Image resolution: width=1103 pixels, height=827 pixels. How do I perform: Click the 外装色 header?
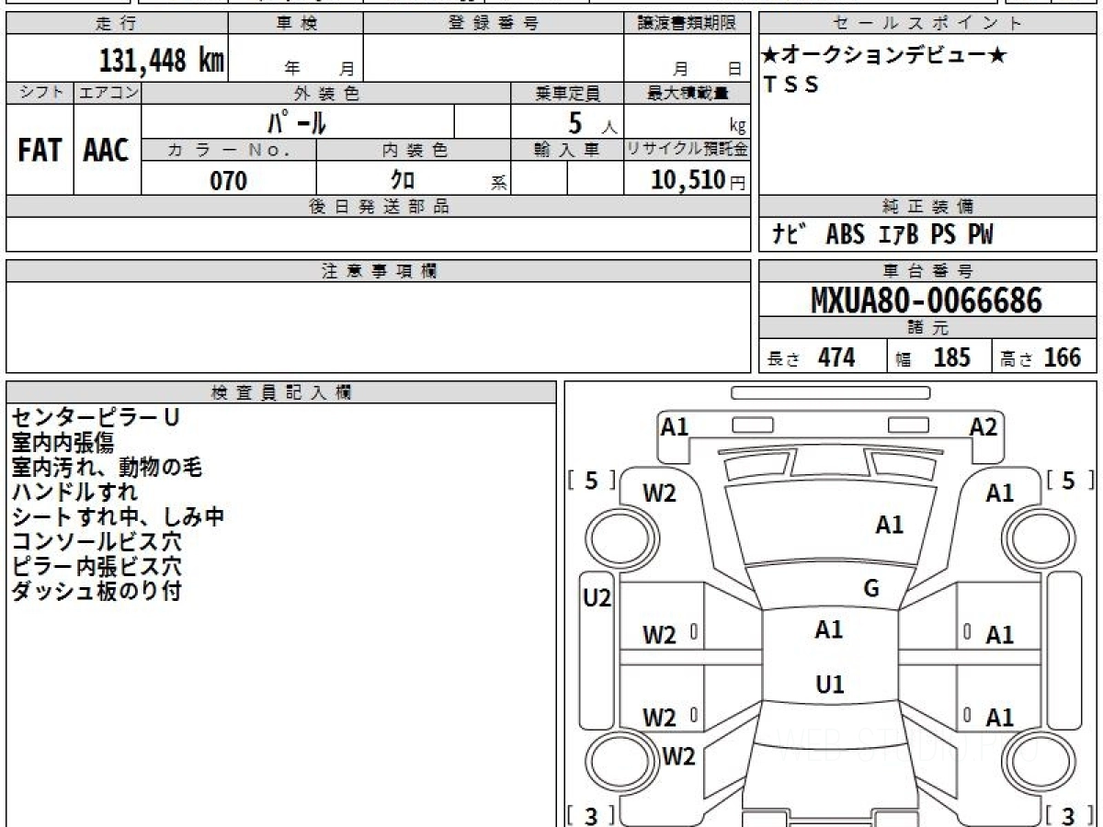click(326, 93)
